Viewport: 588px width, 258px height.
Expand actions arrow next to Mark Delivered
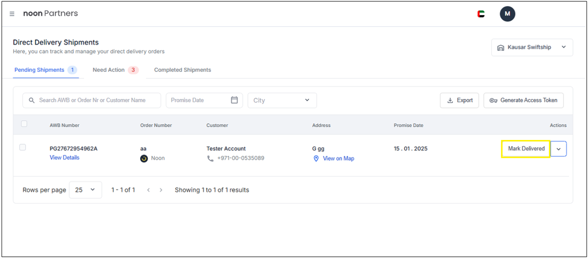click(558, 149)
